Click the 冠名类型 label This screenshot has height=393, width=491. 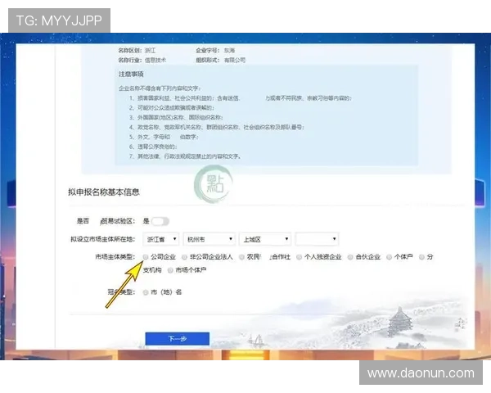pyautogui.click(x=121, y=292)
